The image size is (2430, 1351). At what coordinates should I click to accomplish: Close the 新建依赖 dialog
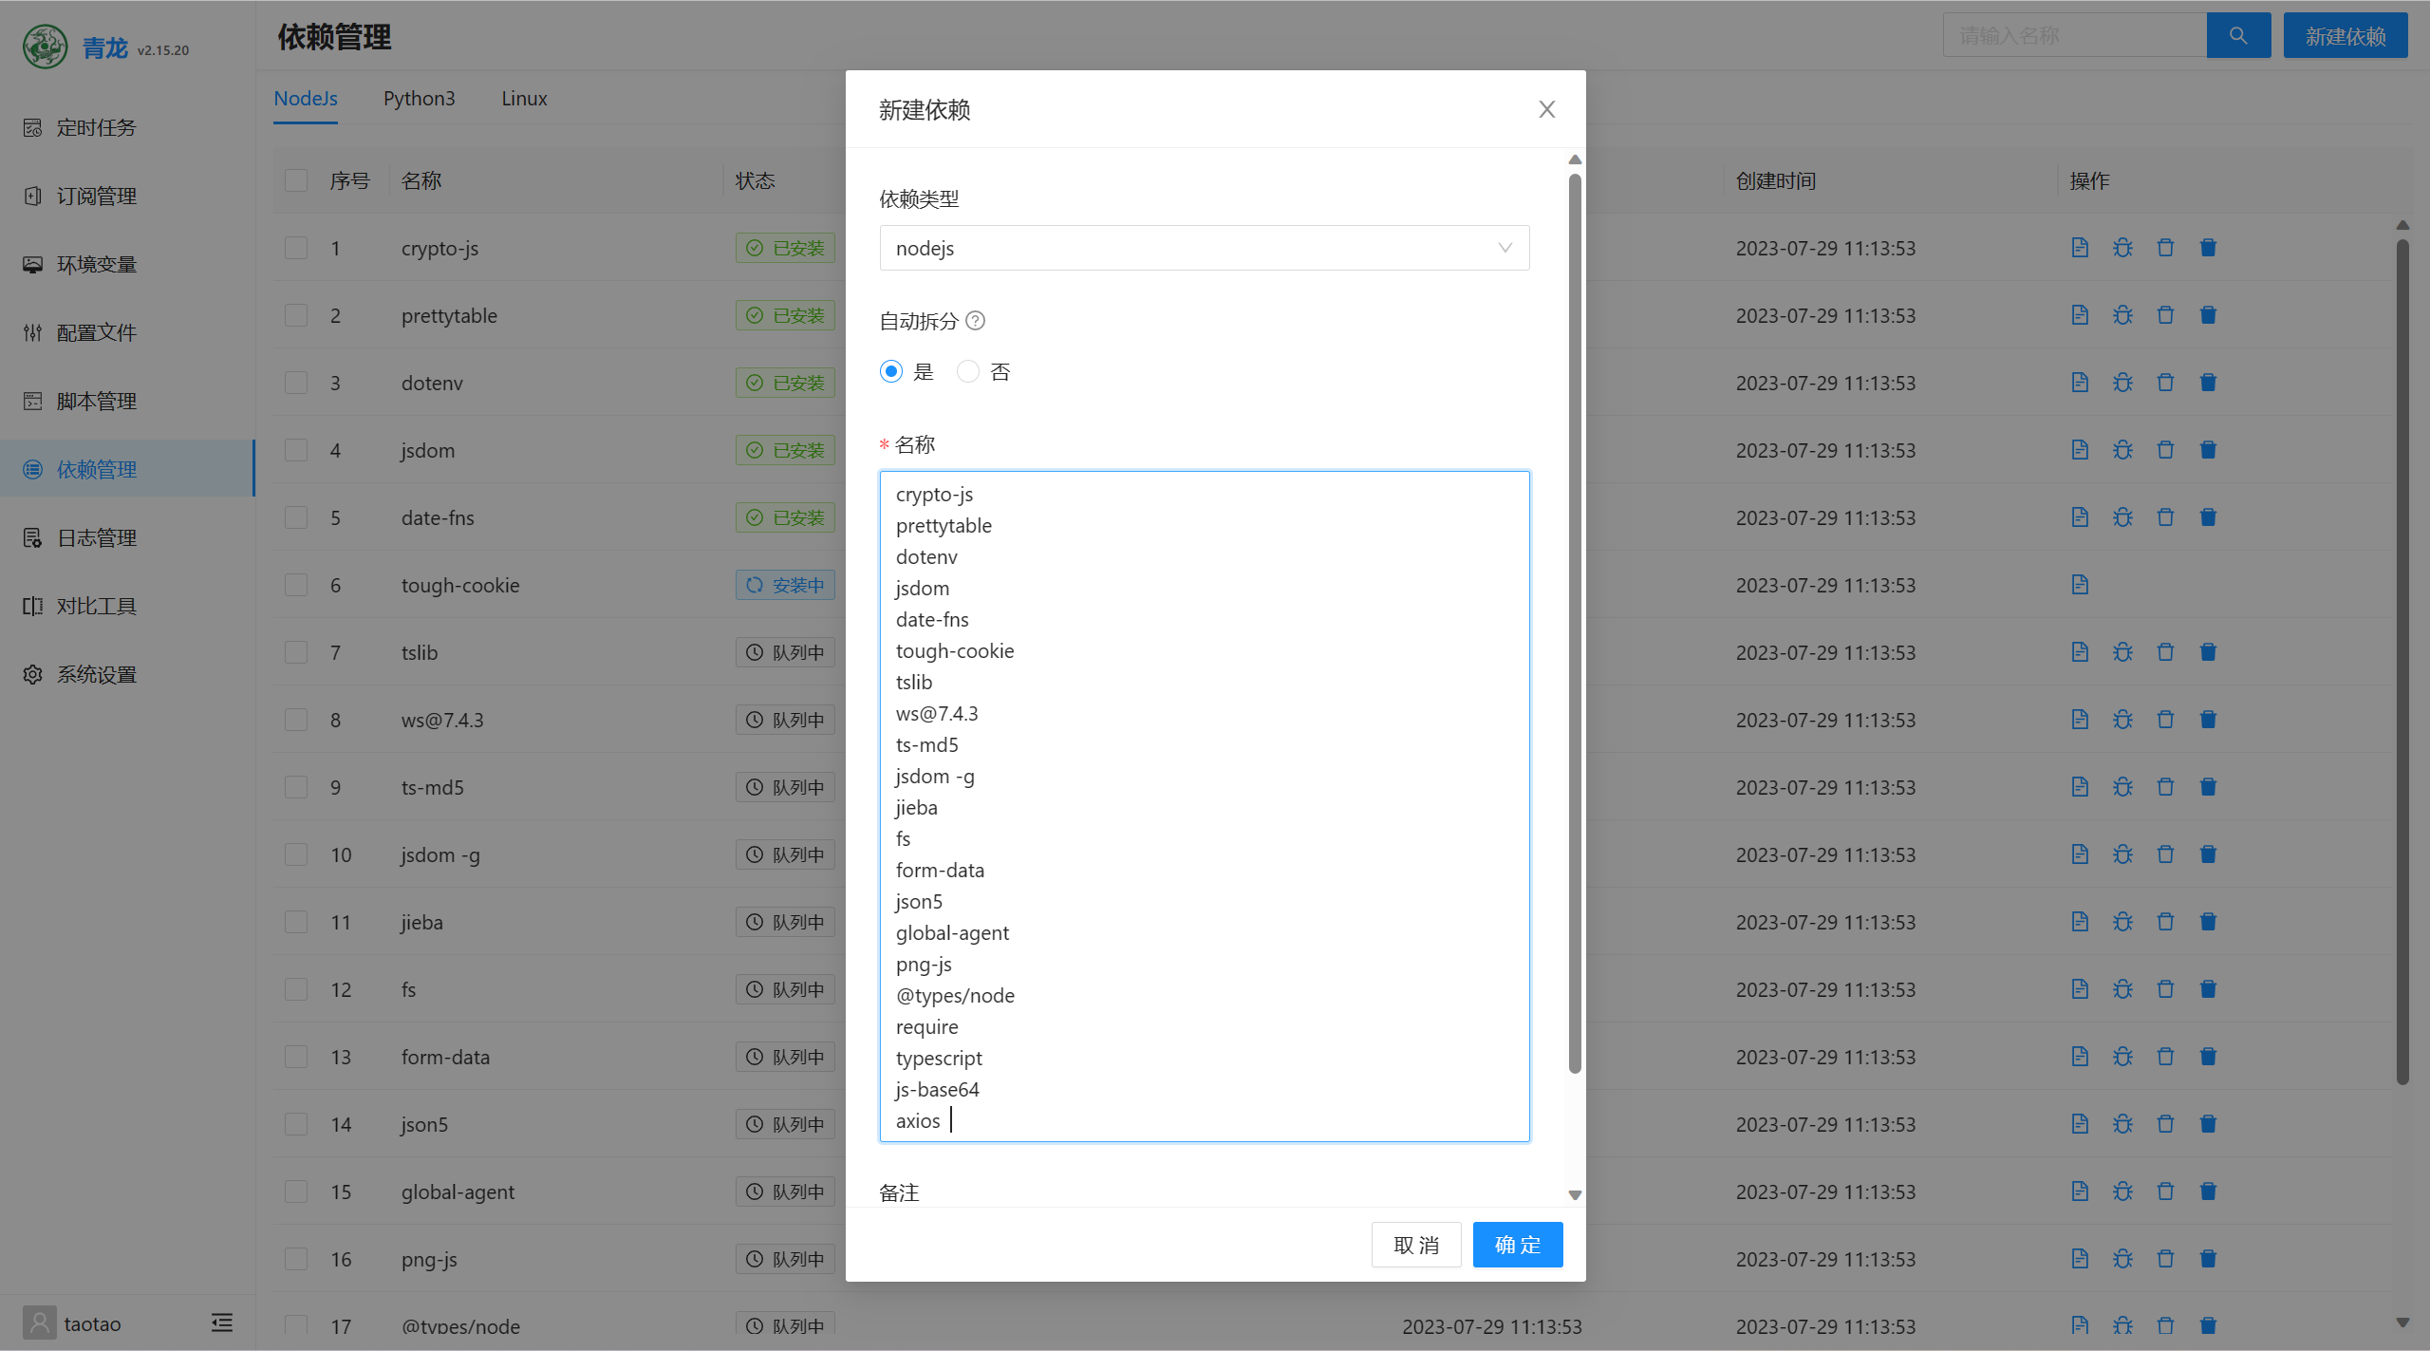pos(1546,109)
